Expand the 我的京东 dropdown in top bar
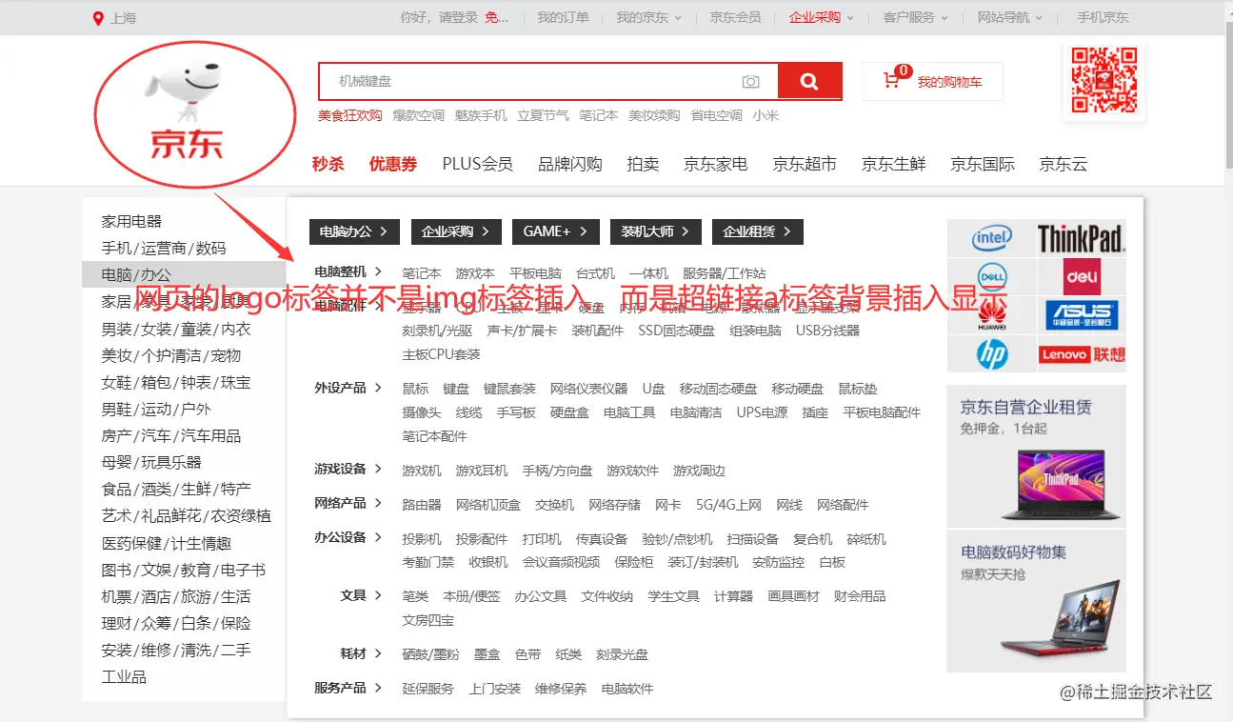Viewport: 1233px width, 722px height. (x=648, y=17)
